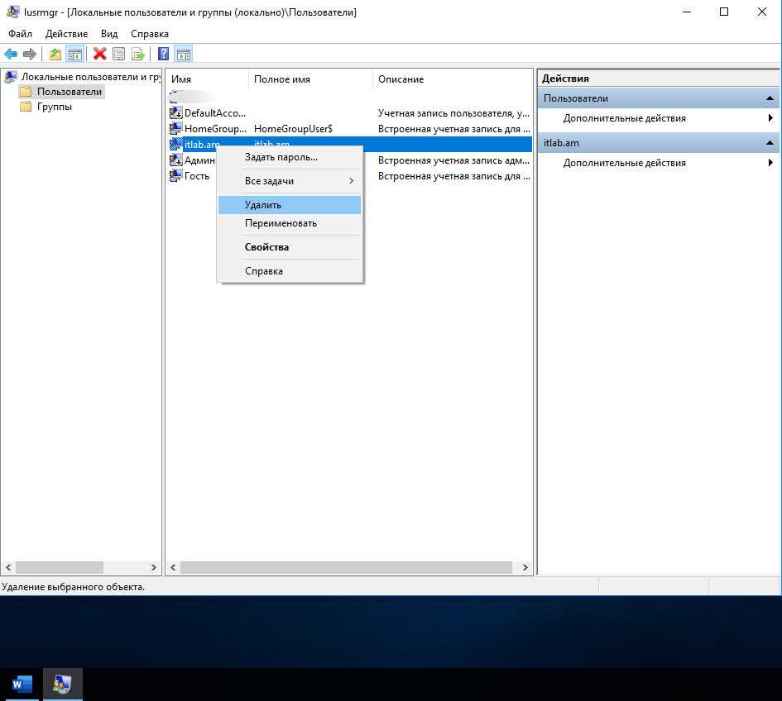Click the Up one level folder icon

pyautogui.click(x=55, y=55)
